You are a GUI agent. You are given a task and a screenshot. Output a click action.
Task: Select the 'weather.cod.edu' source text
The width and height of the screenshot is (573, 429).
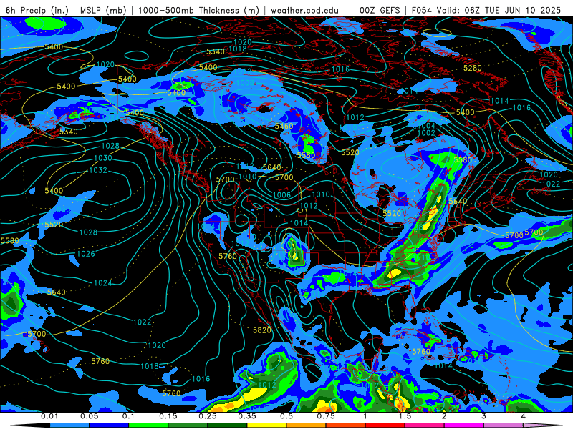tap(304, 10)
